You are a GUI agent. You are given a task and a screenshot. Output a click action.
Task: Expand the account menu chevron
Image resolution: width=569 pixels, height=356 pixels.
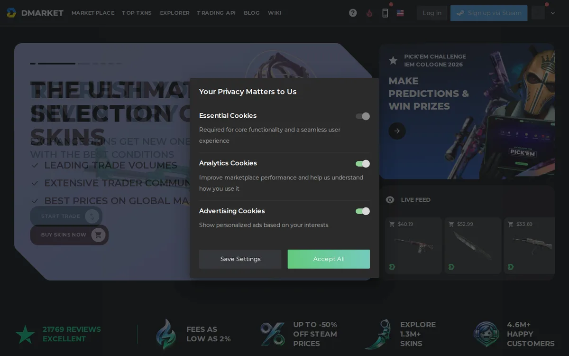click(x=553, y=13)
